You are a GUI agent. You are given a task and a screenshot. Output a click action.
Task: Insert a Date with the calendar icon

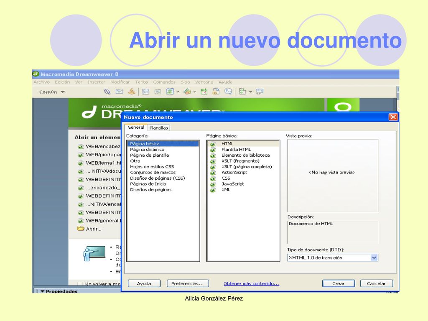(204, 92)
